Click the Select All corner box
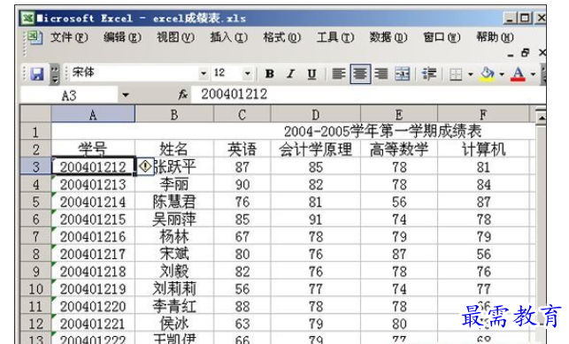This screenshot has width=569, height=344. (x=35, y=114)
